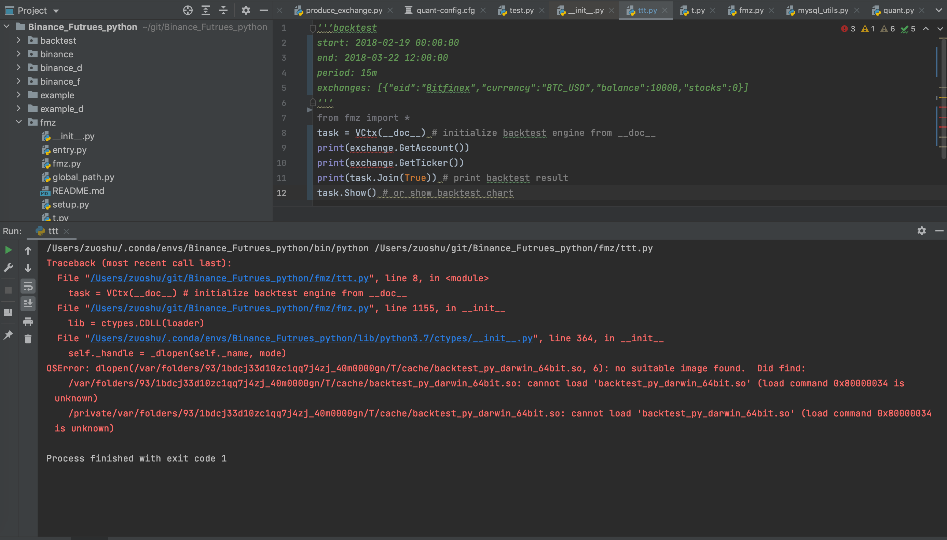
Task: Toggle soft-wrap in Run console
Action: tap(28, 286)
